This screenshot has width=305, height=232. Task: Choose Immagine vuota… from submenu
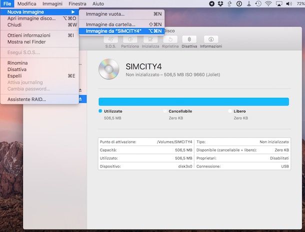point(121,14)
